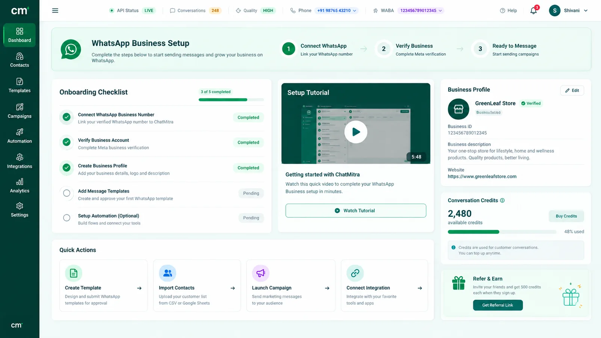Click the Import Contacts people icon
This screenshot has height=338, width=601.
pyautogui.click(x=168, y=273)
